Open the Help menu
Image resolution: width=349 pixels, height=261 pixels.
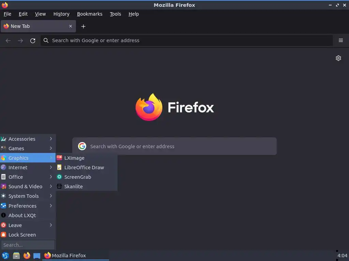[134, 14]
